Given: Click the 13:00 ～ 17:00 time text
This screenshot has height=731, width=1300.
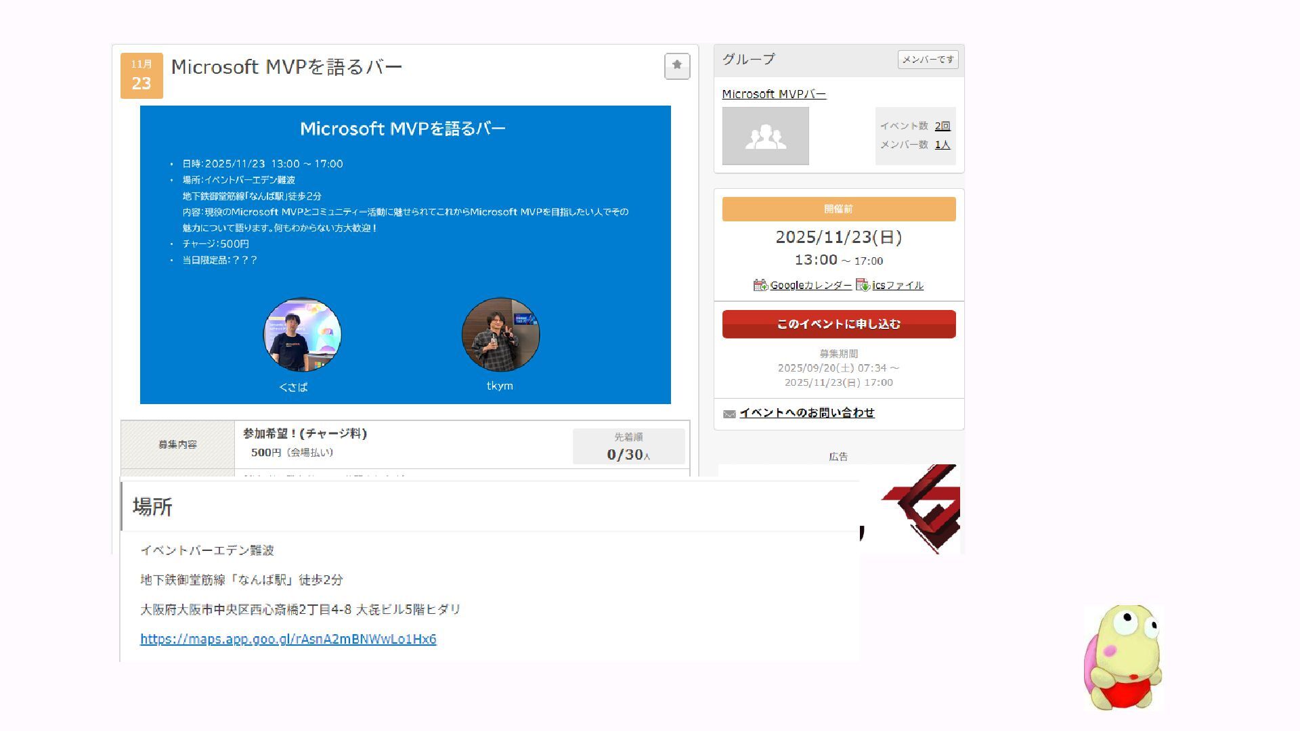Looking at the screenshot, I should (x=839, y=260).
